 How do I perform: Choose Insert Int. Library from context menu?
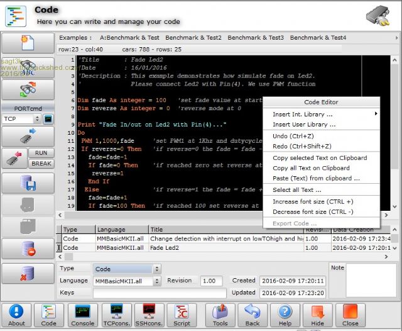(x=303, y=115)
